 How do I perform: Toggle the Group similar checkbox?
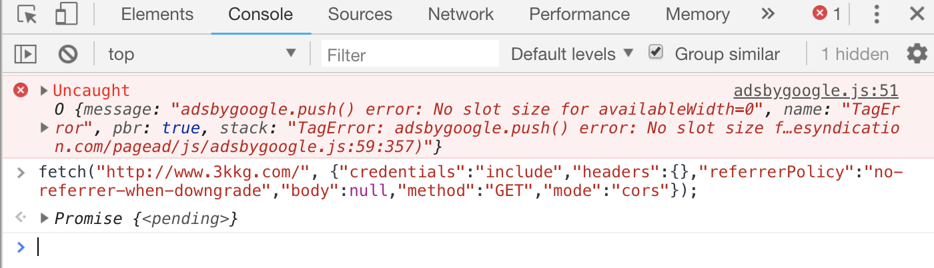click(x=656, y=53)
